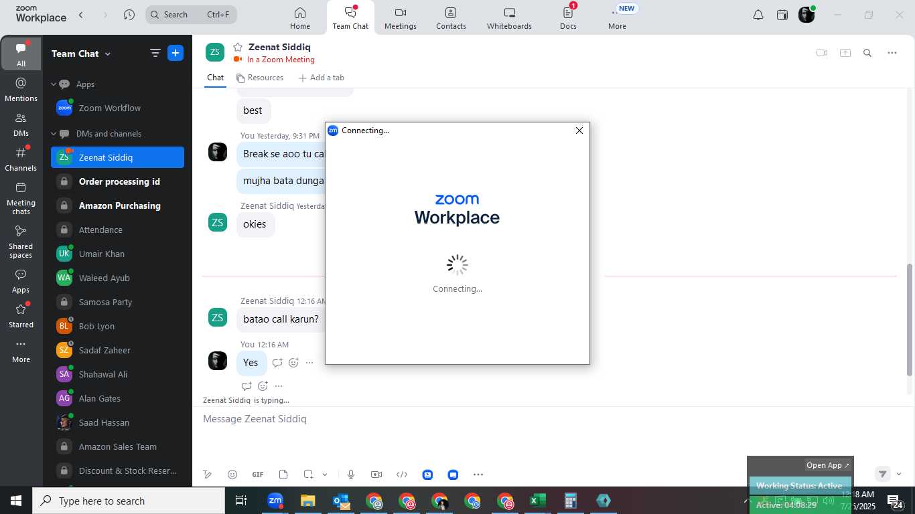
Task: Open the Bob Lyon chat
Action: pyautogui.click(x=117, y=326)
